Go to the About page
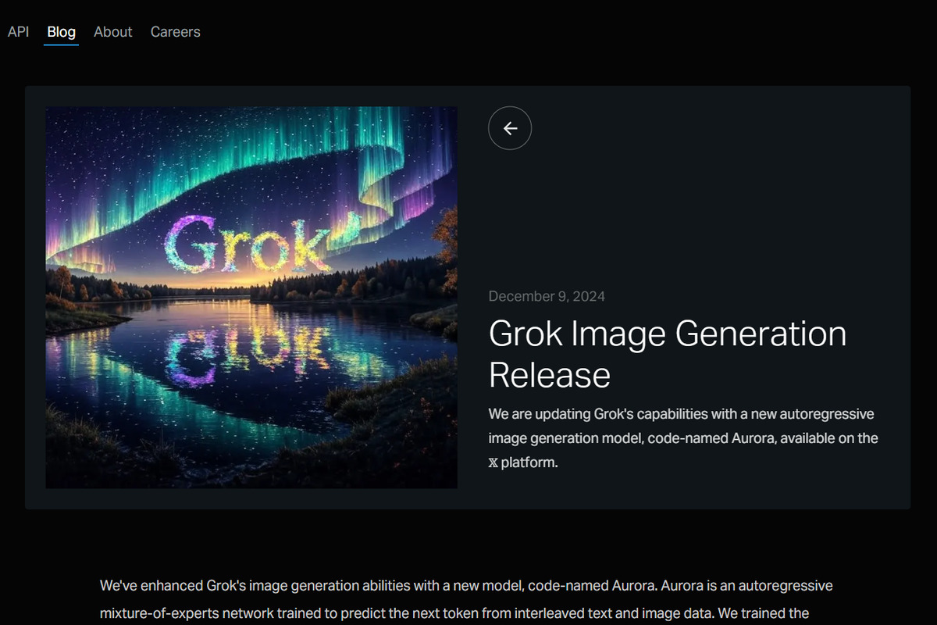This screenshot has height=625, width=937. (x=112, y=32)
